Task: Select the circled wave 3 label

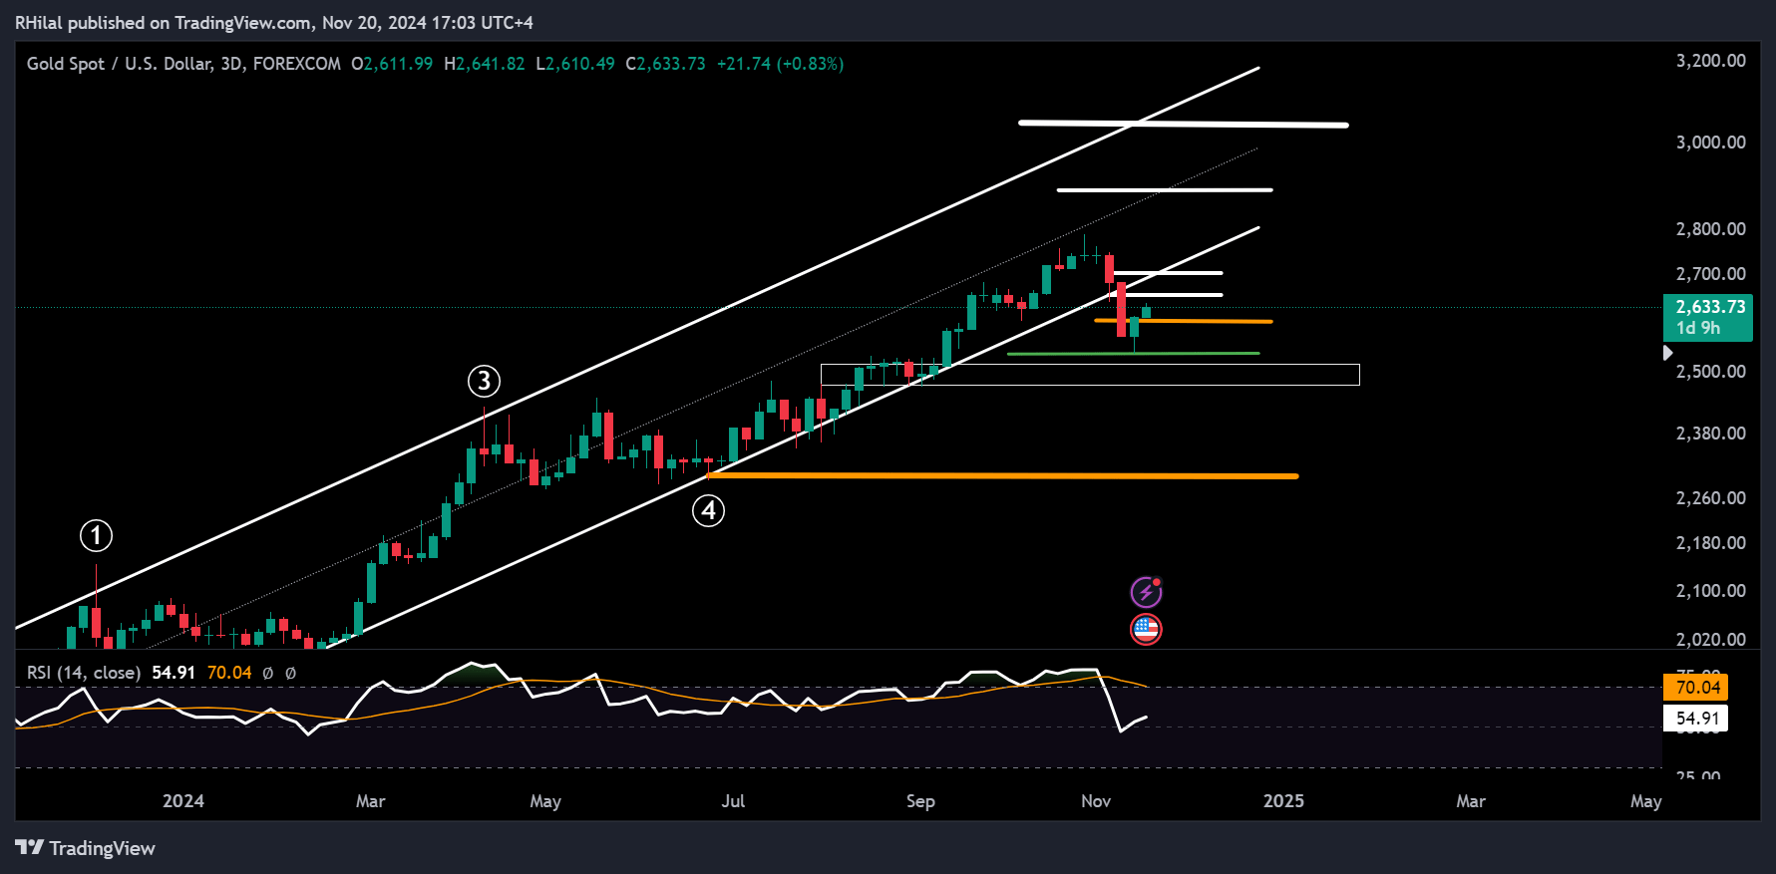Action: [x=484, y=381]
